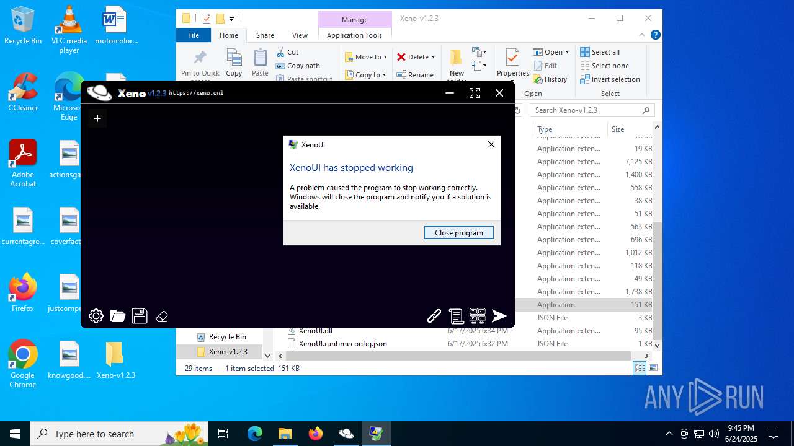794x446 pixels.
Task: Click Invert selection in the ribbon
Action: [x=610, y=79]
